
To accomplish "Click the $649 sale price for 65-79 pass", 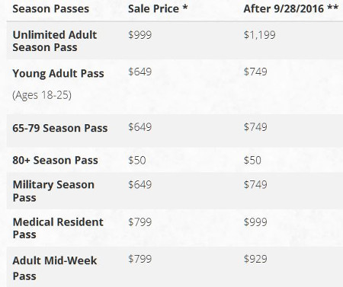I will click(140, 127).
